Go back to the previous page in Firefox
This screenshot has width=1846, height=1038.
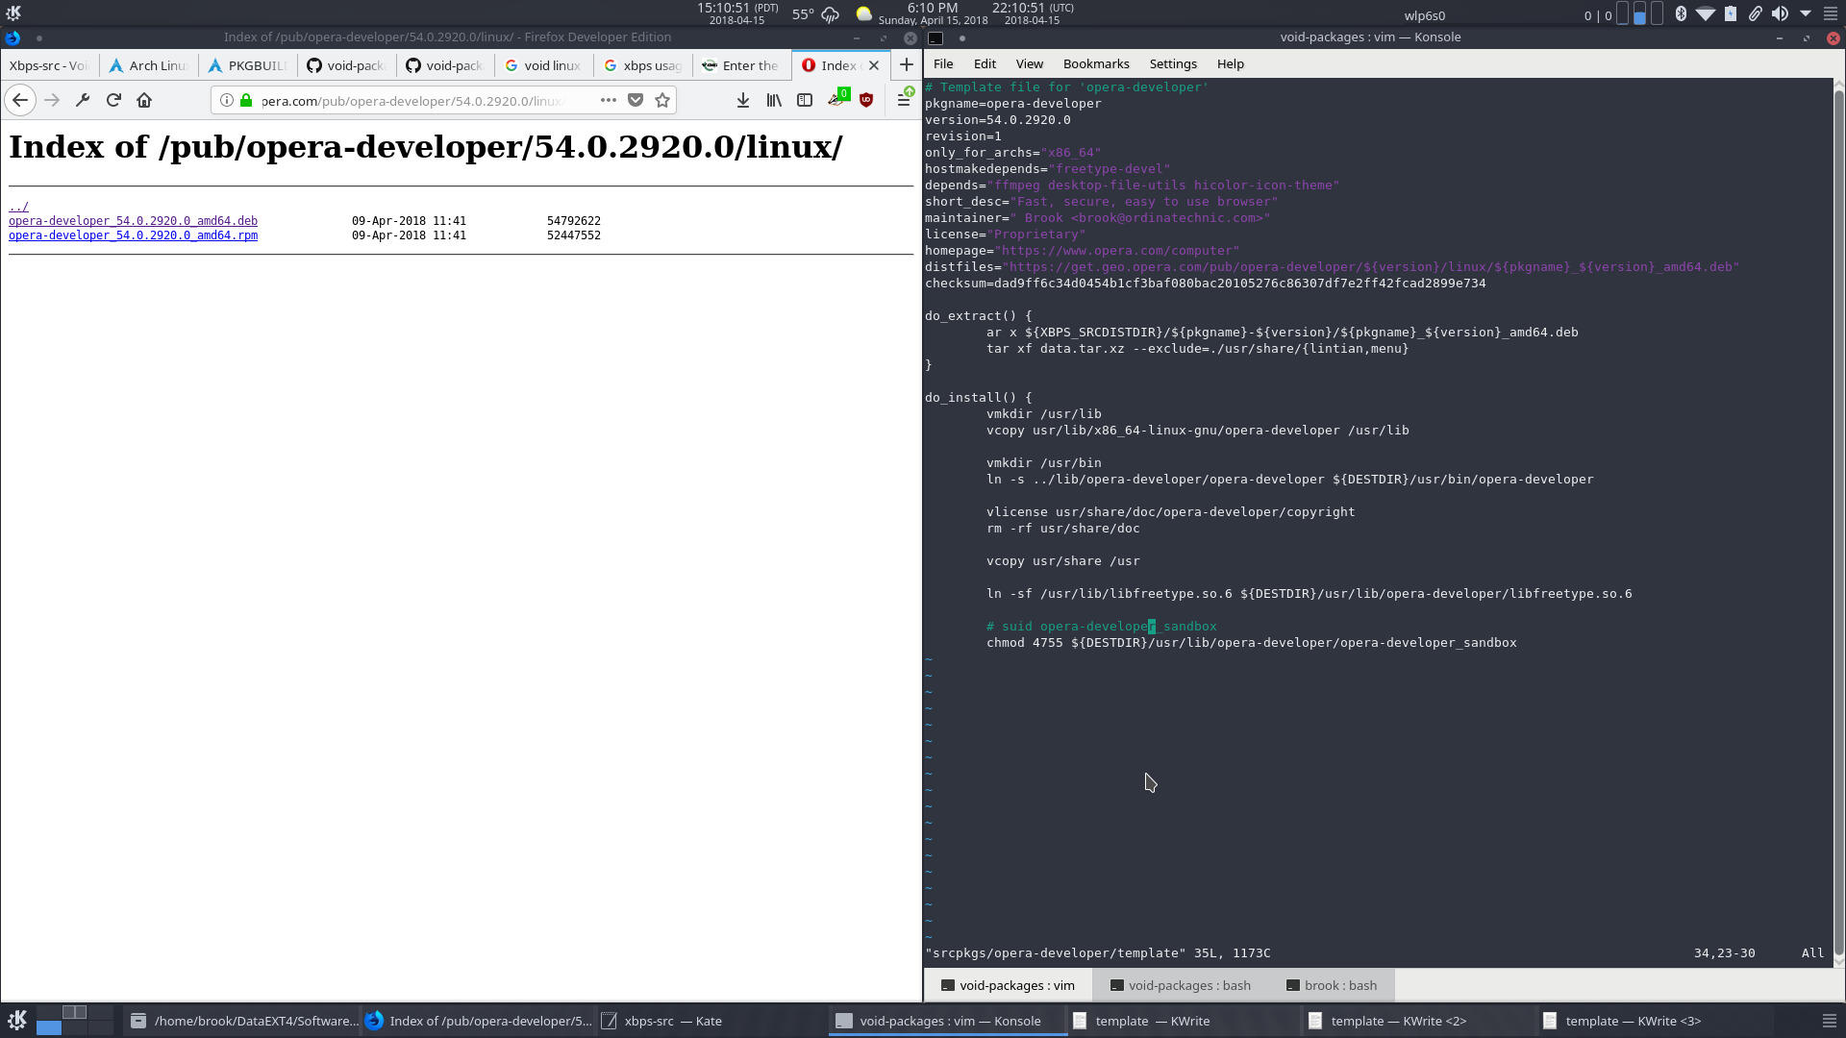pos(20,100)
